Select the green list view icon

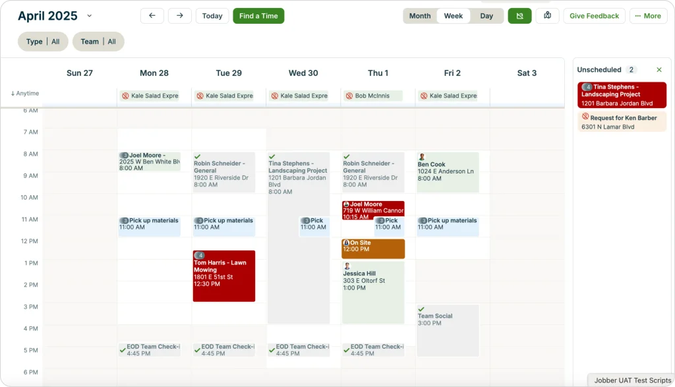point(519,15)
